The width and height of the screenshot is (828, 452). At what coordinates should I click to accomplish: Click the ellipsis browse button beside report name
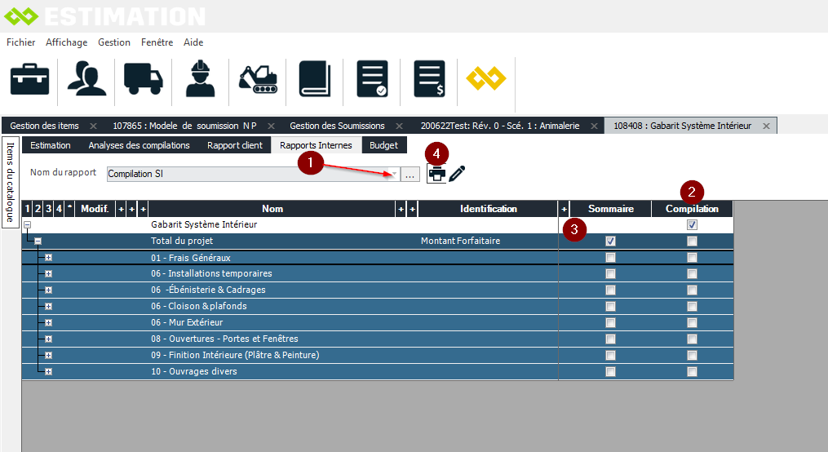pyautogui.click(x=410, y=174)
